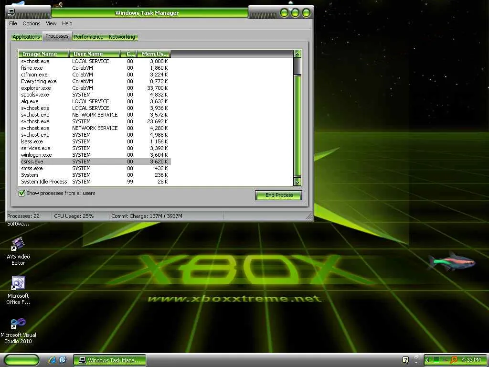Click the 33,700 K memory value
The image size is (489, 367).
point(157,88)
